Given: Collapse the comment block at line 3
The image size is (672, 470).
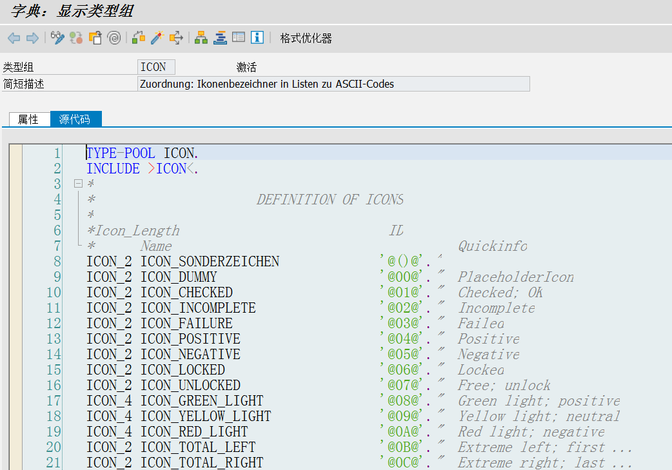Looking at the screenshot, I should 77,183.
